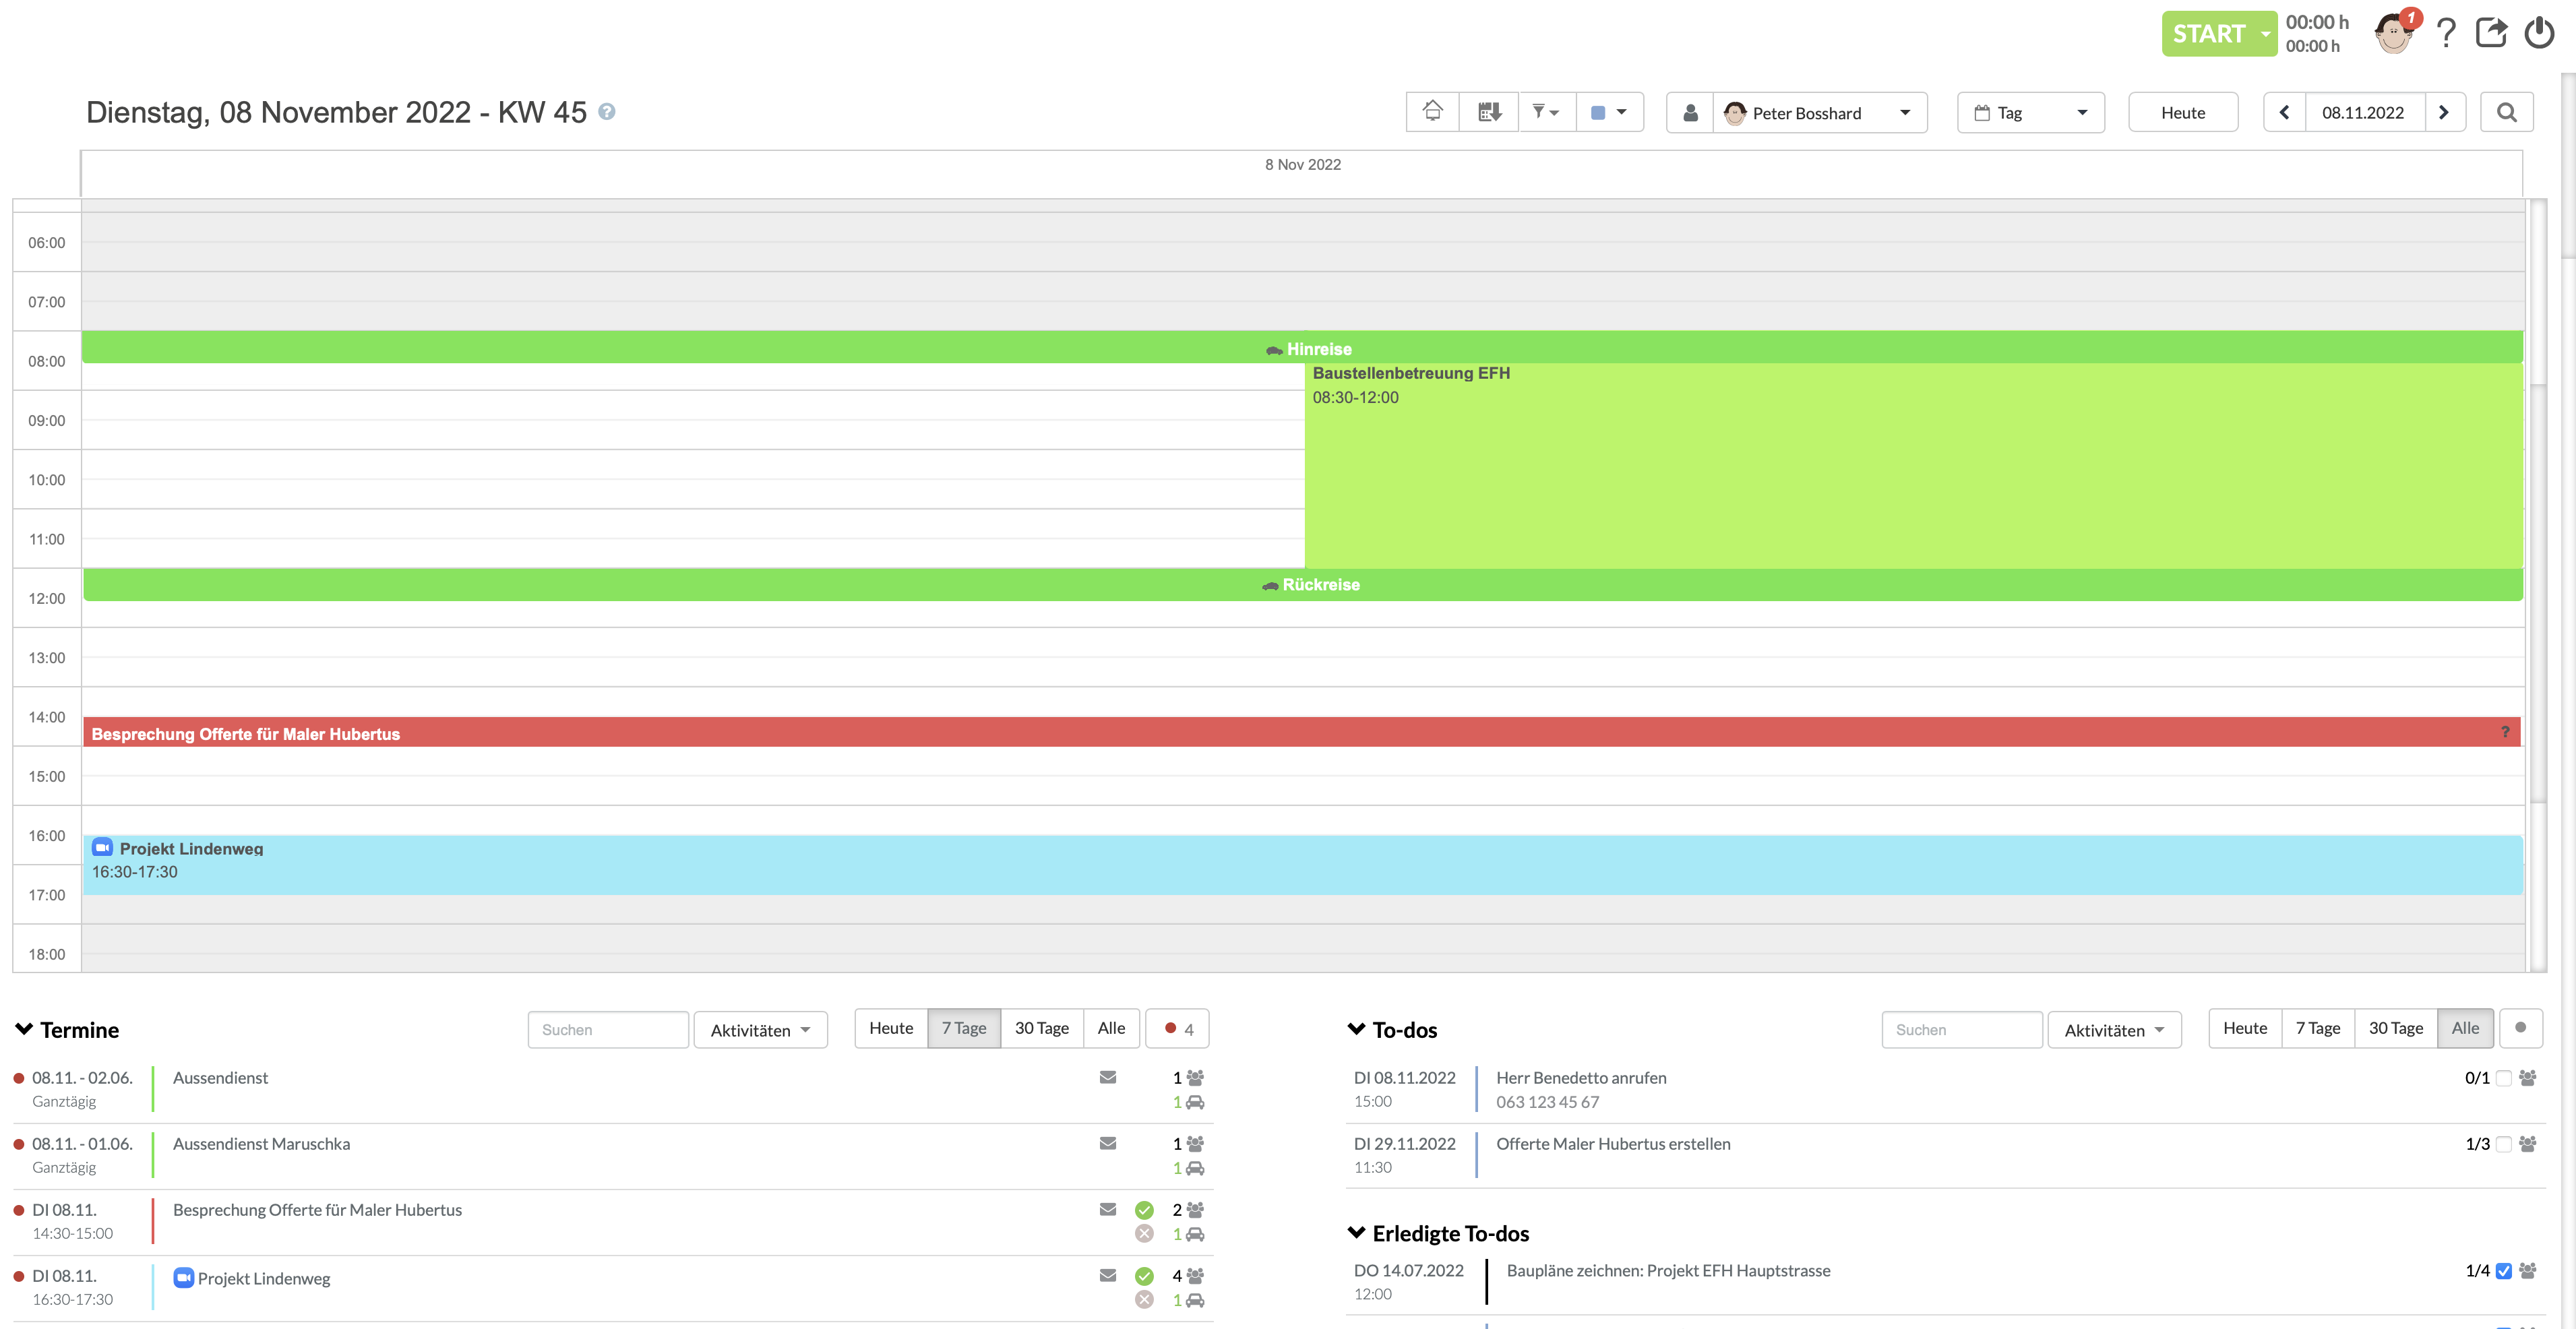
Task: Select the 7 Tage tab in To-dos
Action: (x=2317, y=1028)
